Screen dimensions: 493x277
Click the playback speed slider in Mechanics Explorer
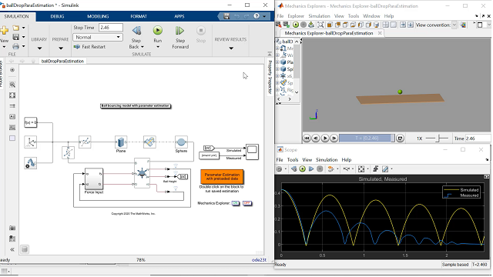click(438, 138)
